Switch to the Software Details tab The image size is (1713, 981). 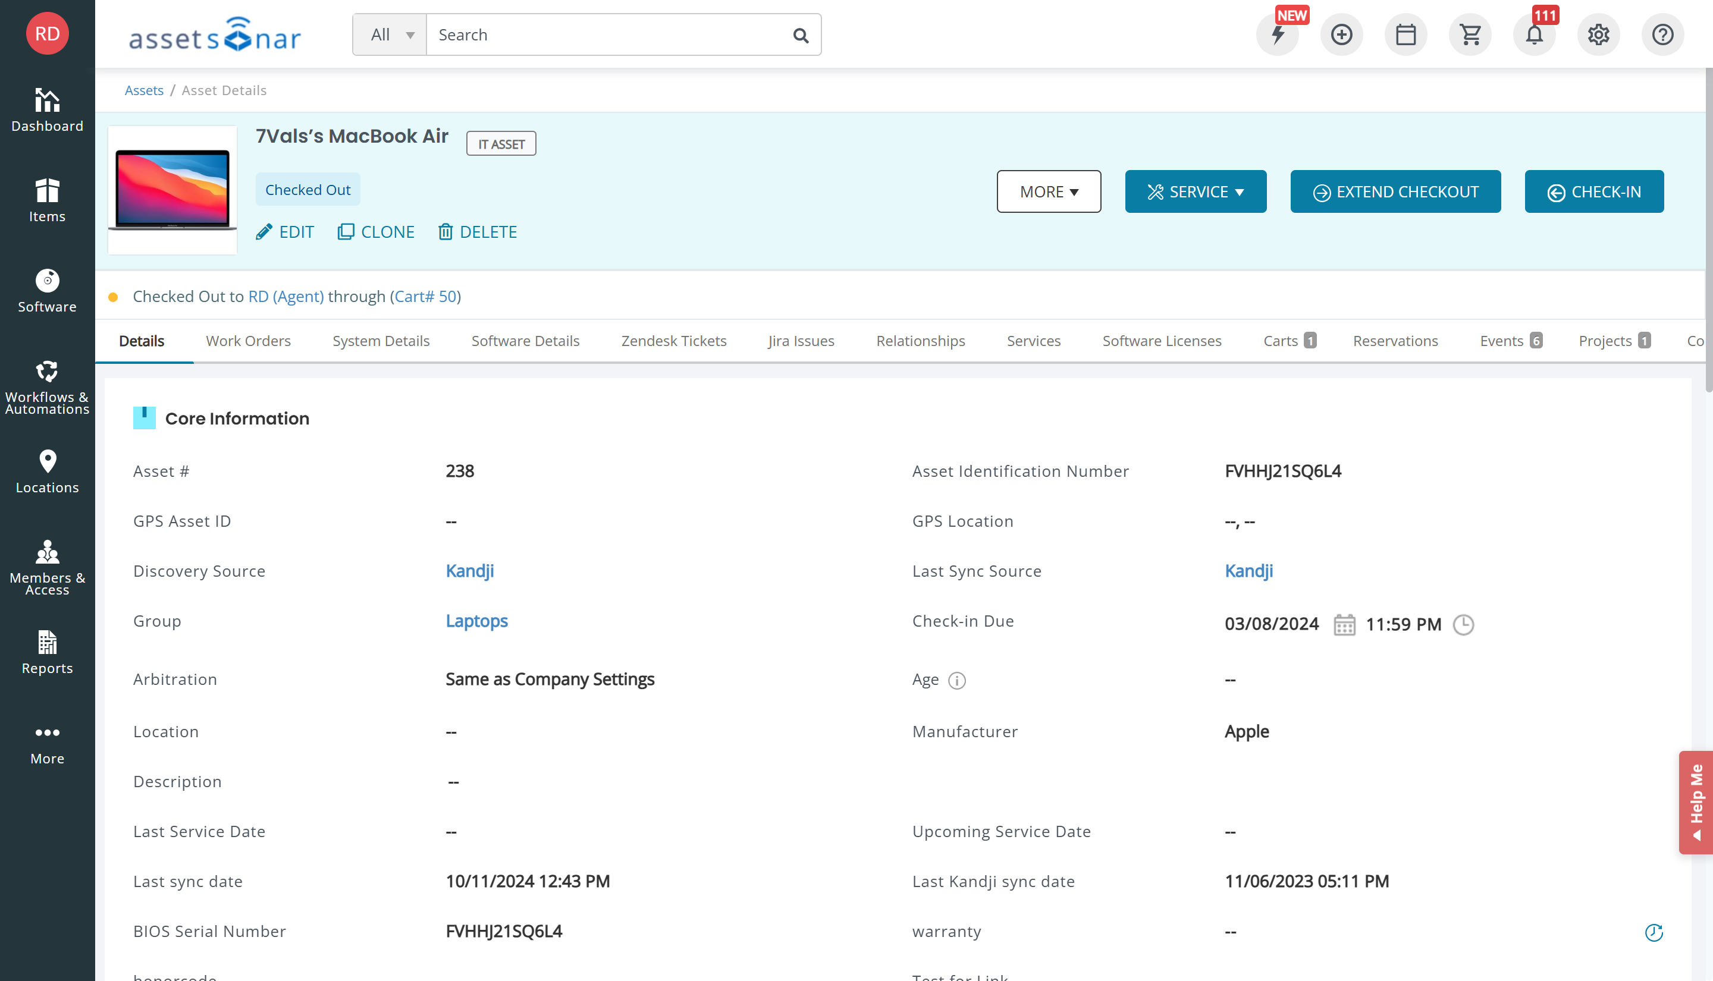(525, 341)
